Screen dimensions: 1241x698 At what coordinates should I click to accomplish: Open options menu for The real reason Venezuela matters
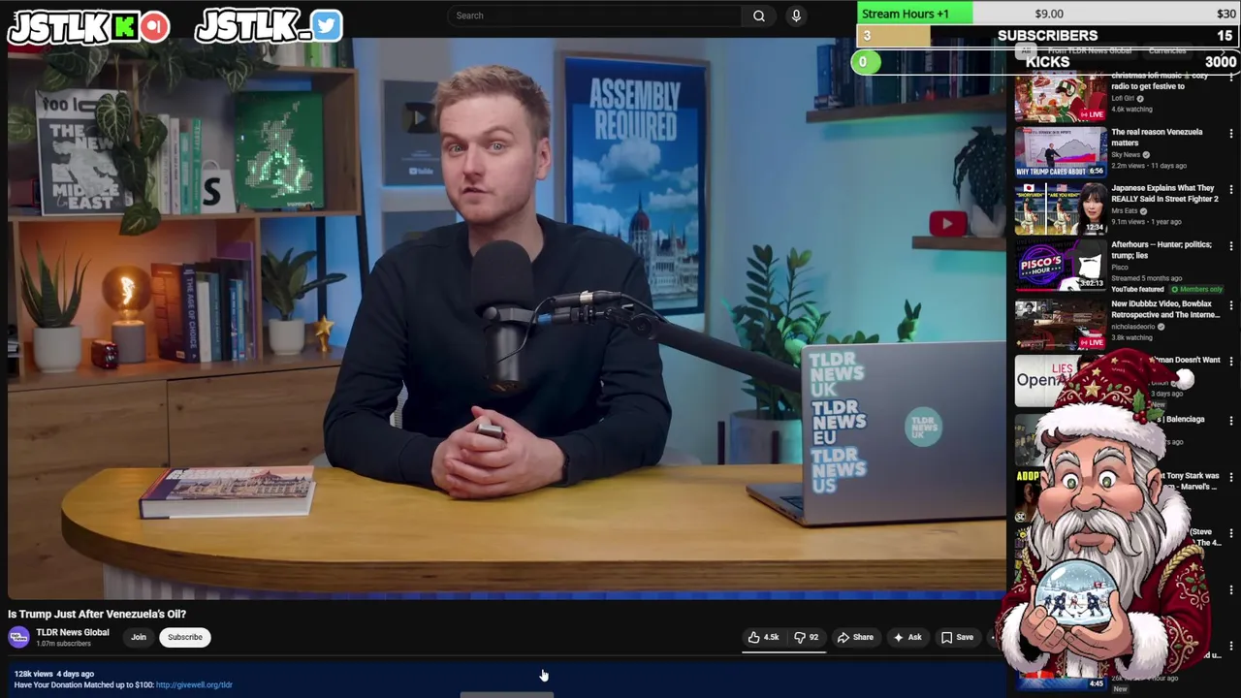point(1231,133)
